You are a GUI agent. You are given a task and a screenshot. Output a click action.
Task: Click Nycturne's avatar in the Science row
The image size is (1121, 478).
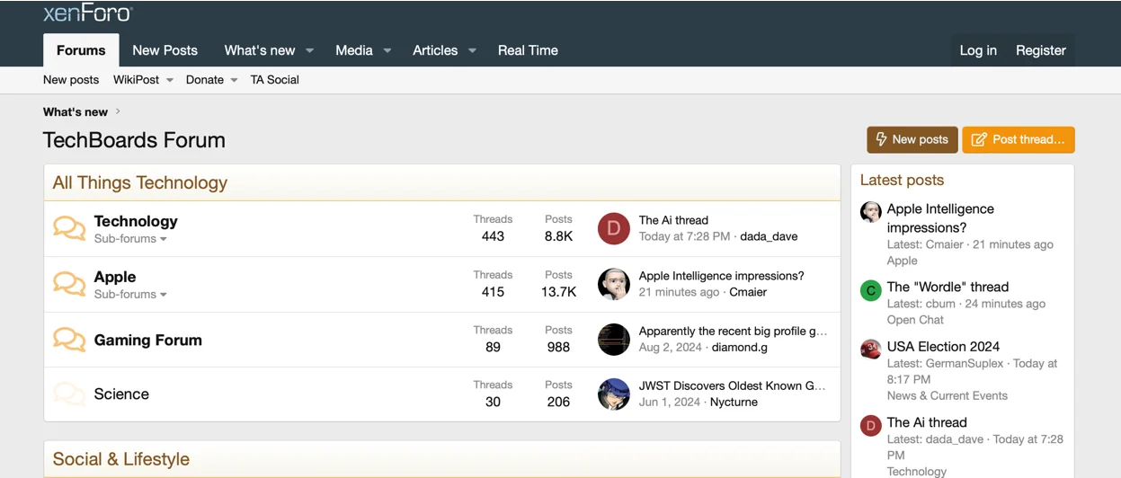[x=613, y=394]
